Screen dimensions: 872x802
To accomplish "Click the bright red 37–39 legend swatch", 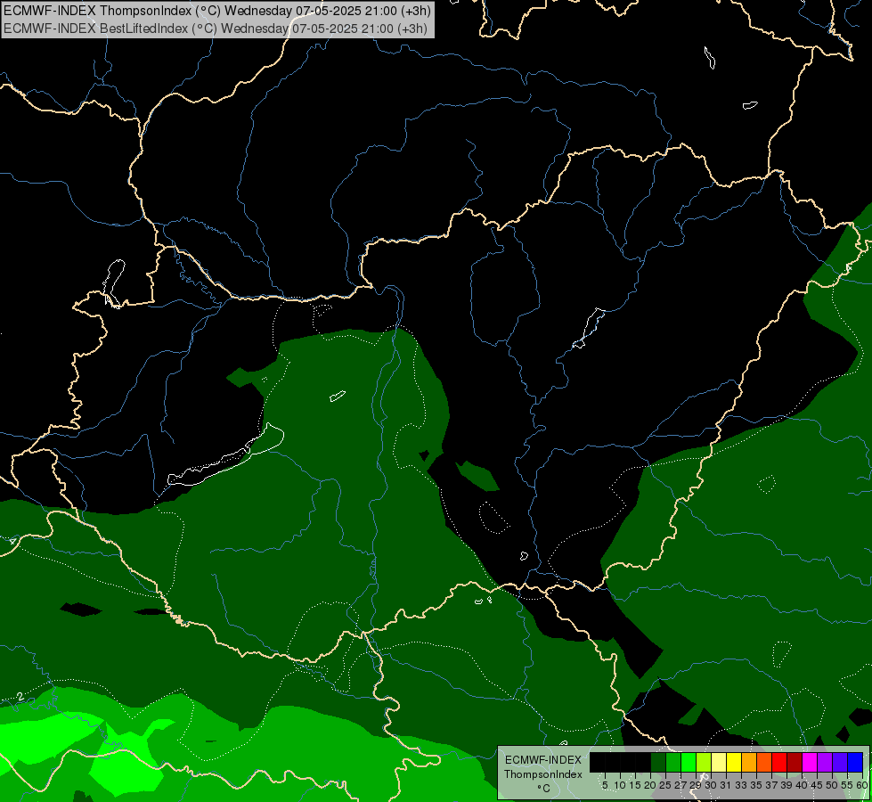I will coord(779,762).
